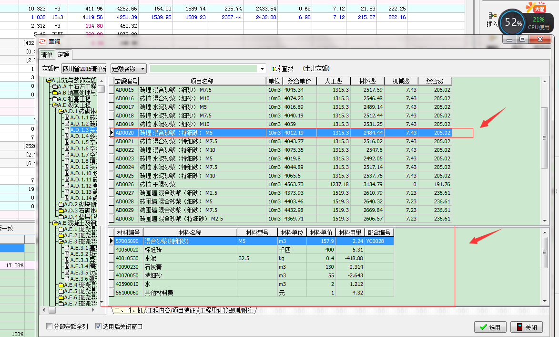Open the 定额库 四川省2015清单 library dropdown

[x=84, y=69]
